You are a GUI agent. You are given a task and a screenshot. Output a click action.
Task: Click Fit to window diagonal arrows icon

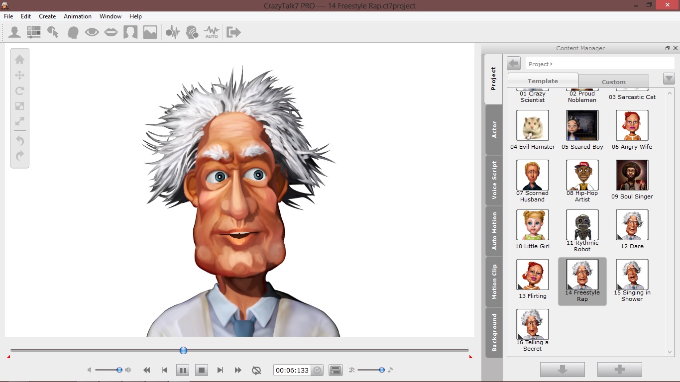(x=19, y=121)
